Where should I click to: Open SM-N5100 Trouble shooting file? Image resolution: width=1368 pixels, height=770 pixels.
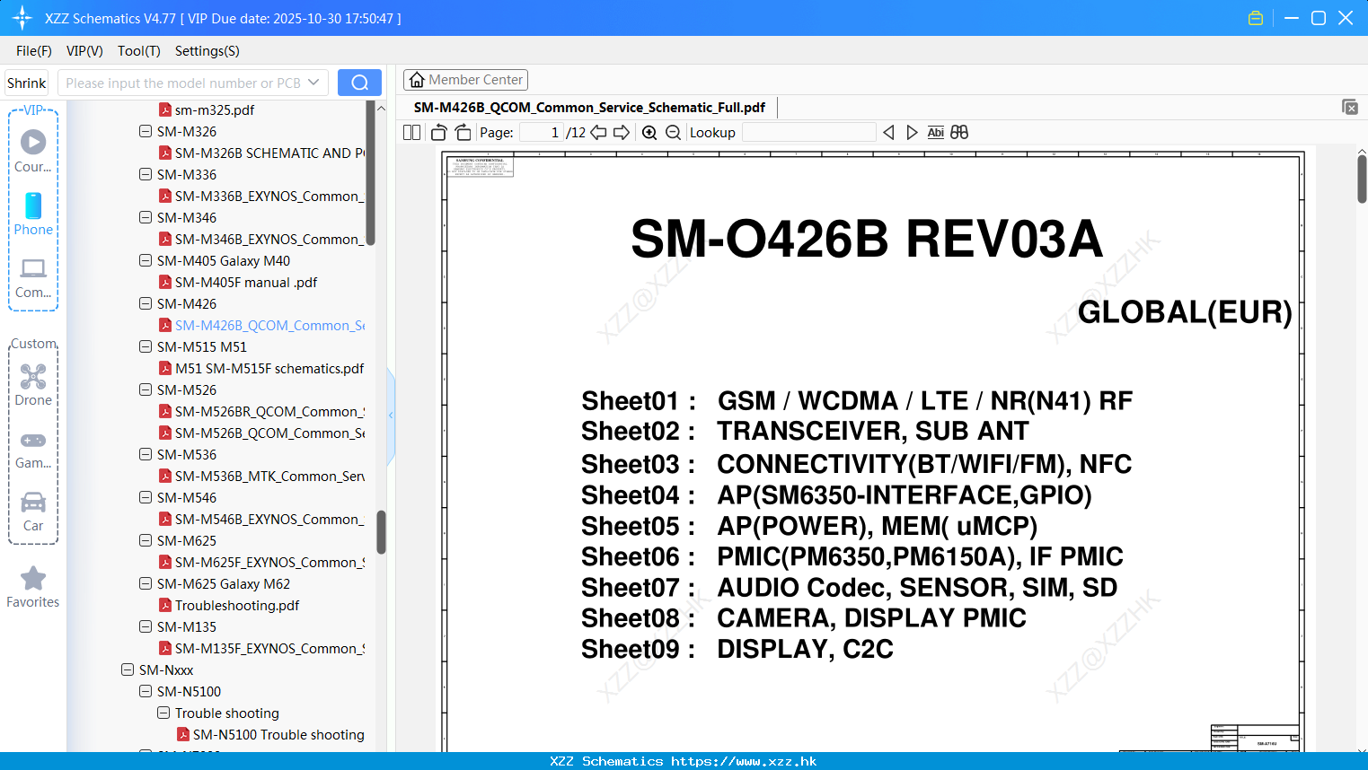click(x=278, y=734)
